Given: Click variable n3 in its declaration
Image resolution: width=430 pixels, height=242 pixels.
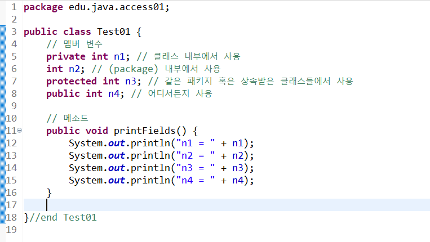Looking at the screenshot, I should [131, 81].
